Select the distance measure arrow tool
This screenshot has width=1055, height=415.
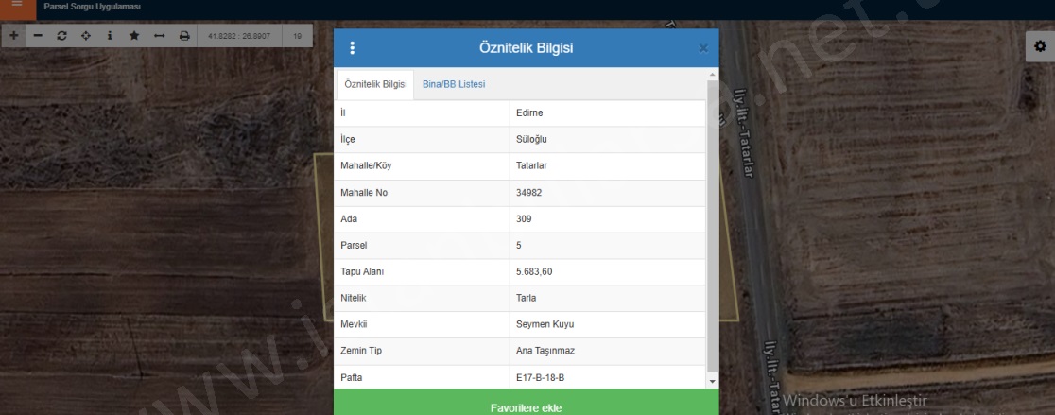click(x=159, y=36)
